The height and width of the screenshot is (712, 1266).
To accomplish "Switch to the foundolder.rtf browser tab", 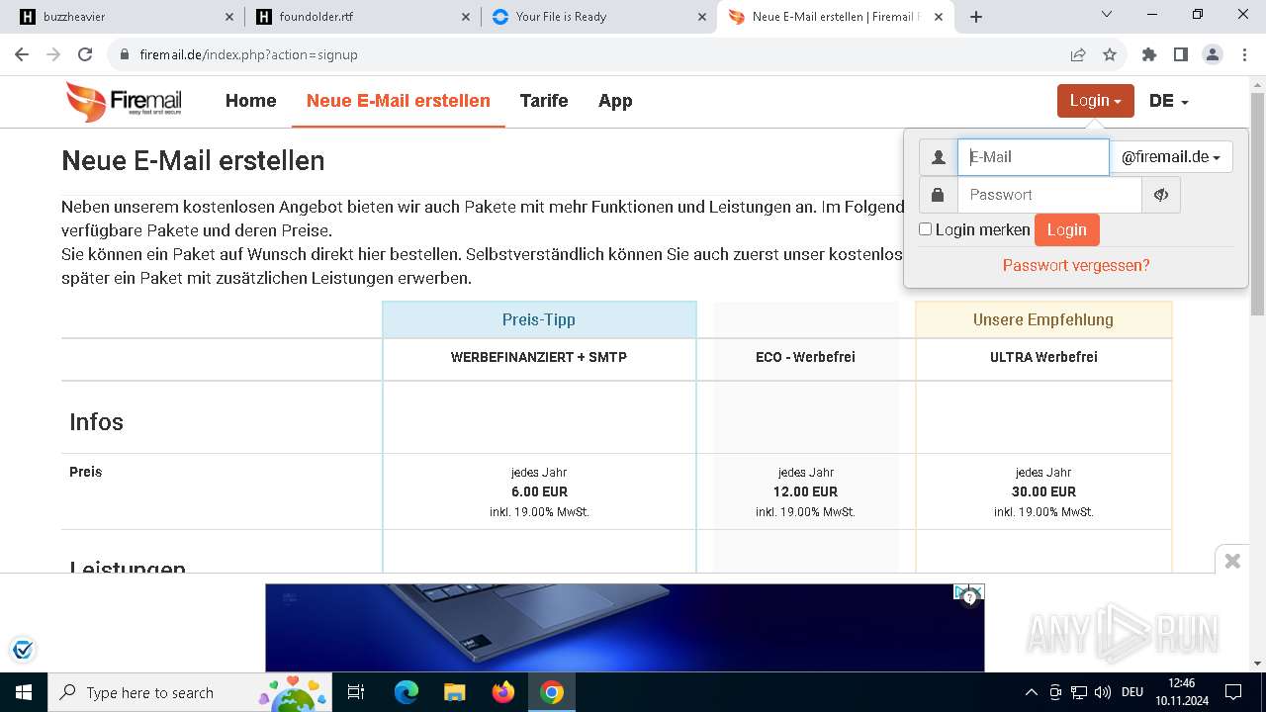I will click(x=361, y=17).
